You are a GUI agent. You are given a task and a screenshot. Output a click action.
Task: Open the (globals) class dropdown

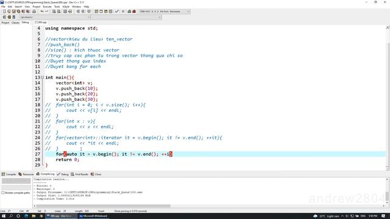[x=55, y=17]
